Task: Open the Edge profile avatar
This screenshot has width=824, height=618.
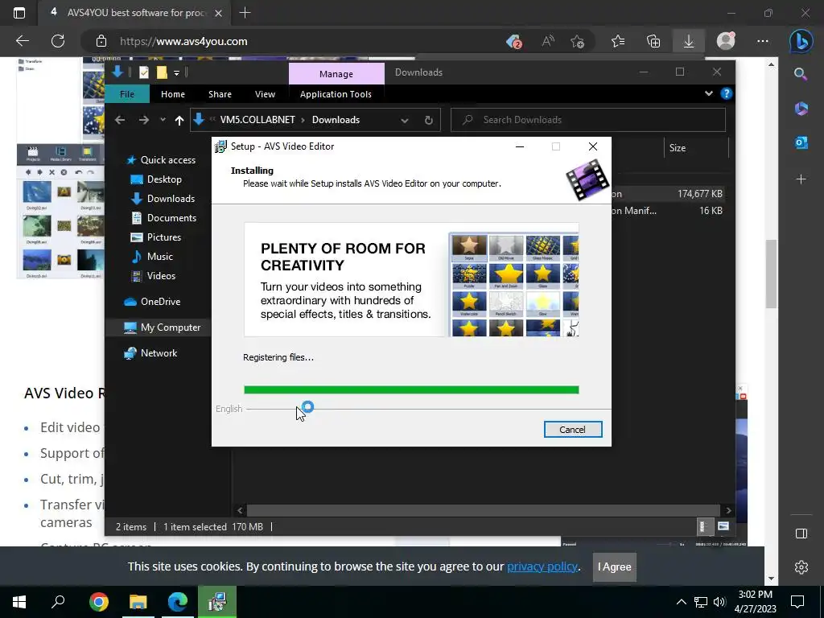Action: (x=726, y=41)
